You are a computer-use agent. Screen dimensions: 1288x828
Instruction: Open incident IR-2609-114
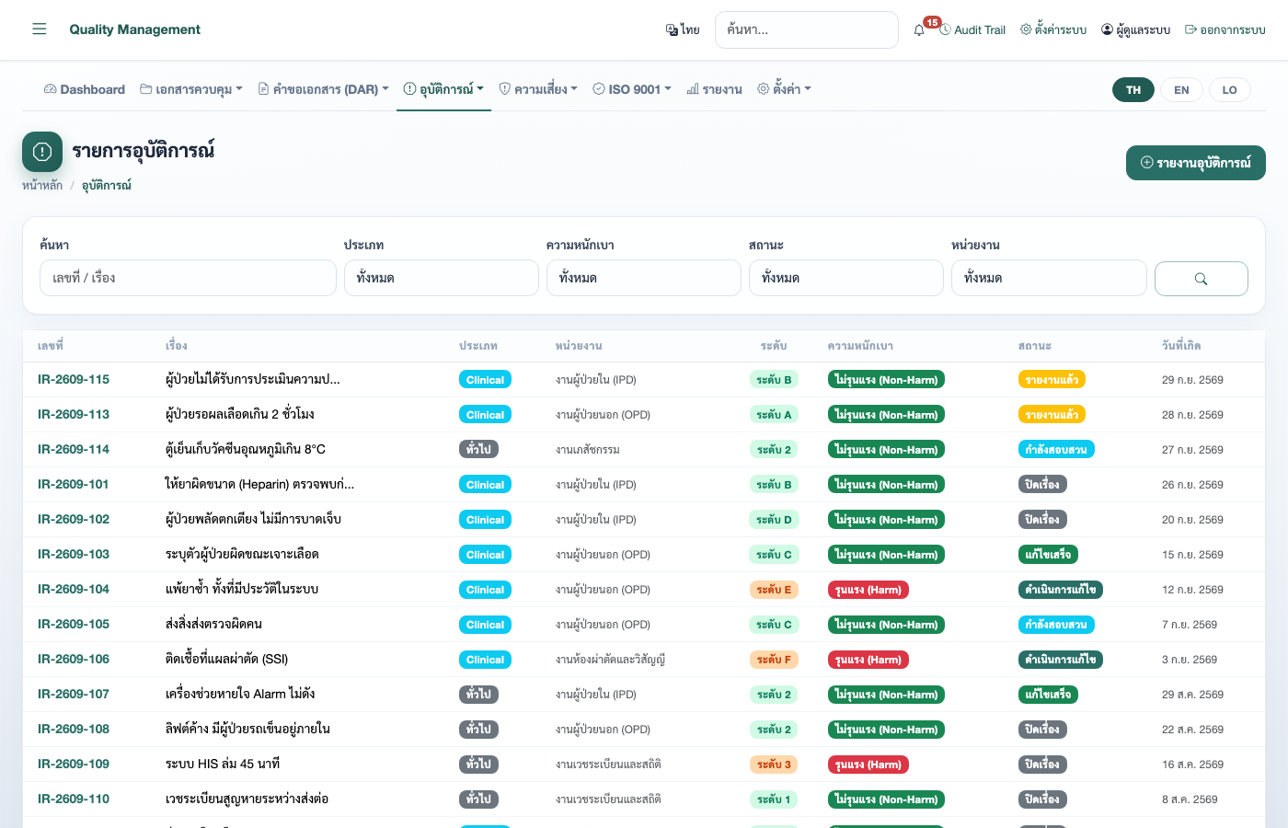click(74, 450)
